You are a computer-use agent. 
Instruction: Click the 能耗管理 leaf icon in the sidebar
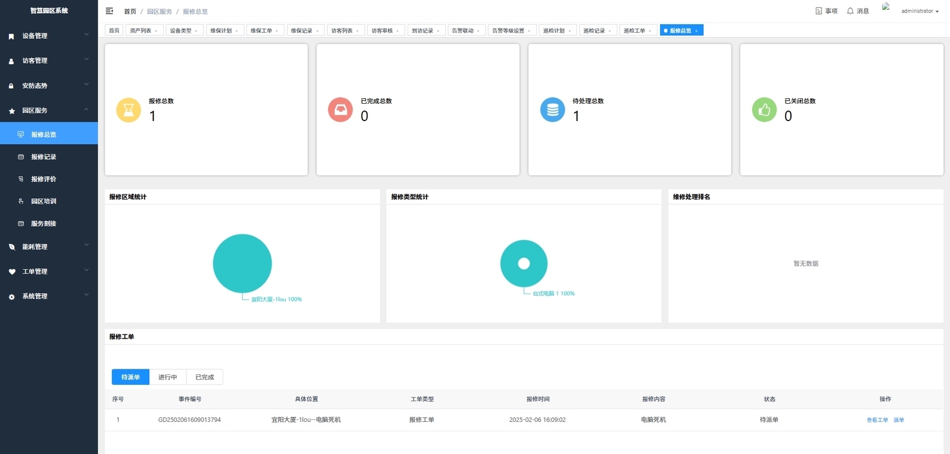pyautogui.click(x=11, y=247)
